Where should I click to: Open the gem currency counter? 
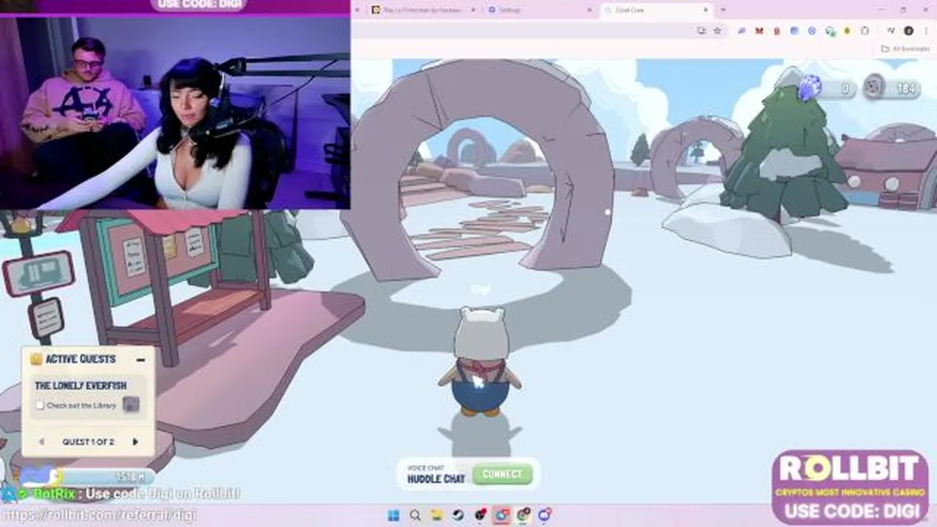826,88
